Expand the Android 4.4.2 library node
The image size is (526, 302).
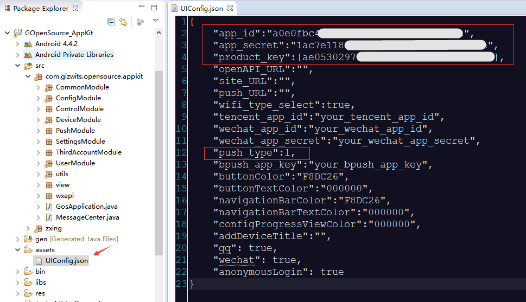tap(17, 44)
